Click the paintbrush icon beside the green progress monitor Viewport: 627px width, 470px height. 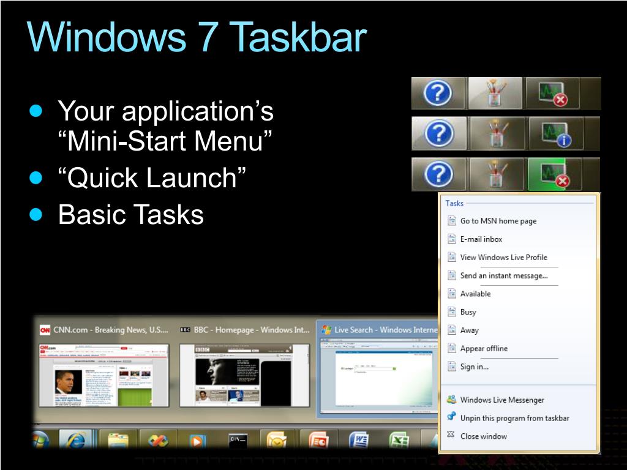point(496,174)
